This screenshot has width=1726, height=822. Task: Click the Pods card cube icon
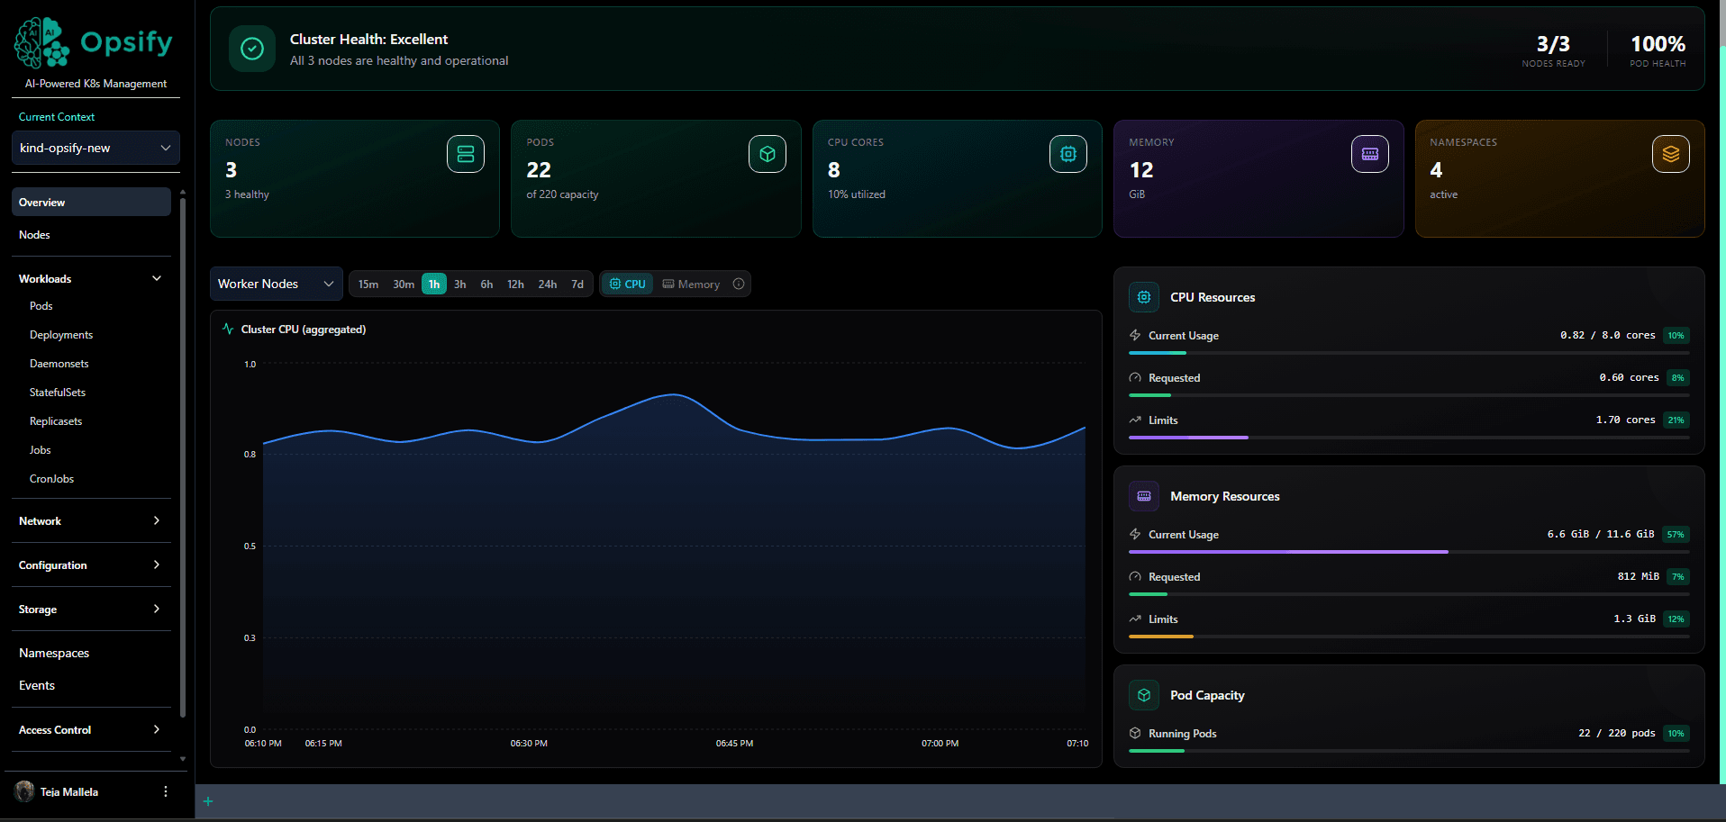tap(767, 153)
